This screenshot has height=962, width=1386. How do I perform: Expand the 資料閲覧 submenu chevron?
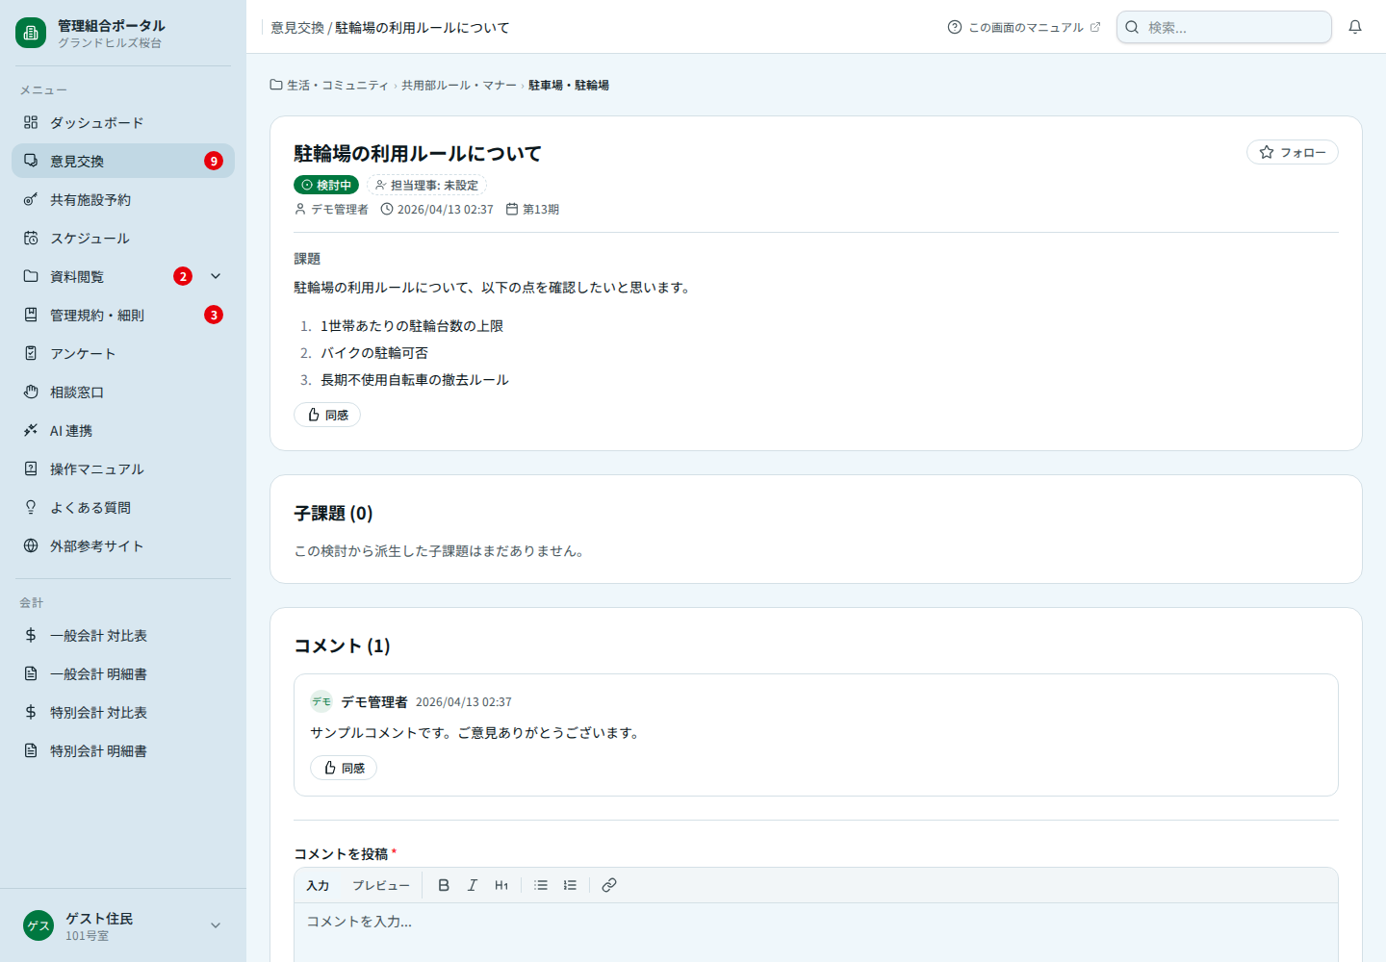point(216,276)
